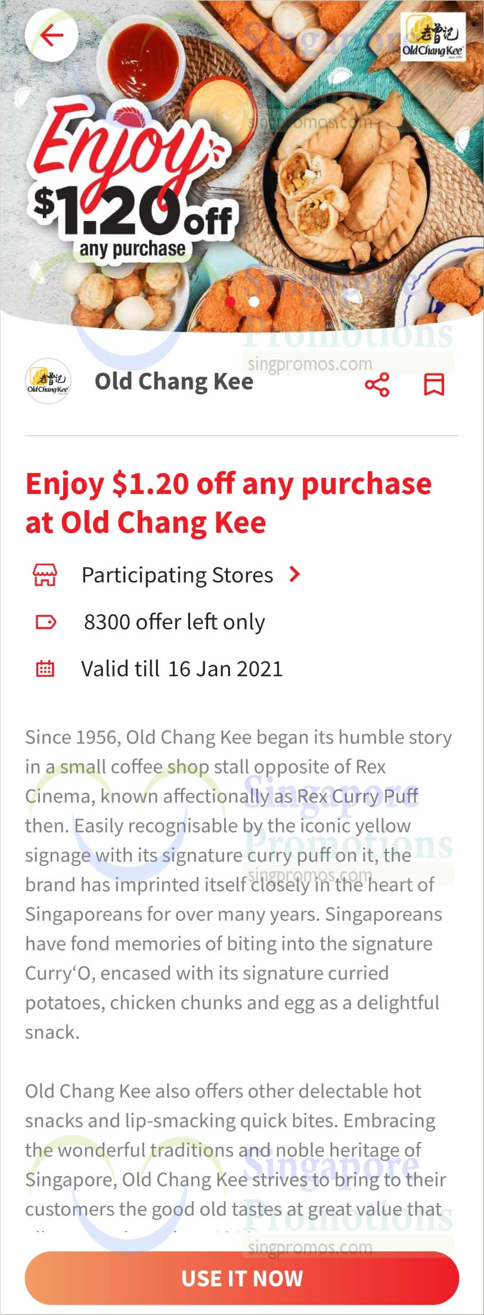
Task: Tap the tag icon beside offers left
Action: pos(45,622)
